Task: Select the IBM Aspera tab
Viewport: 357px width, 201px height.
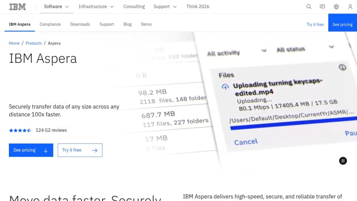Action: [20, 24]
